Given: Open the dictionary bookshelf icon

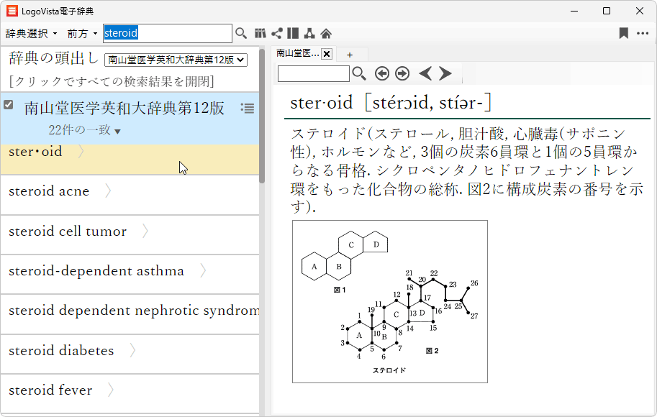Looking at the screenshot, I should pos(260,33).
